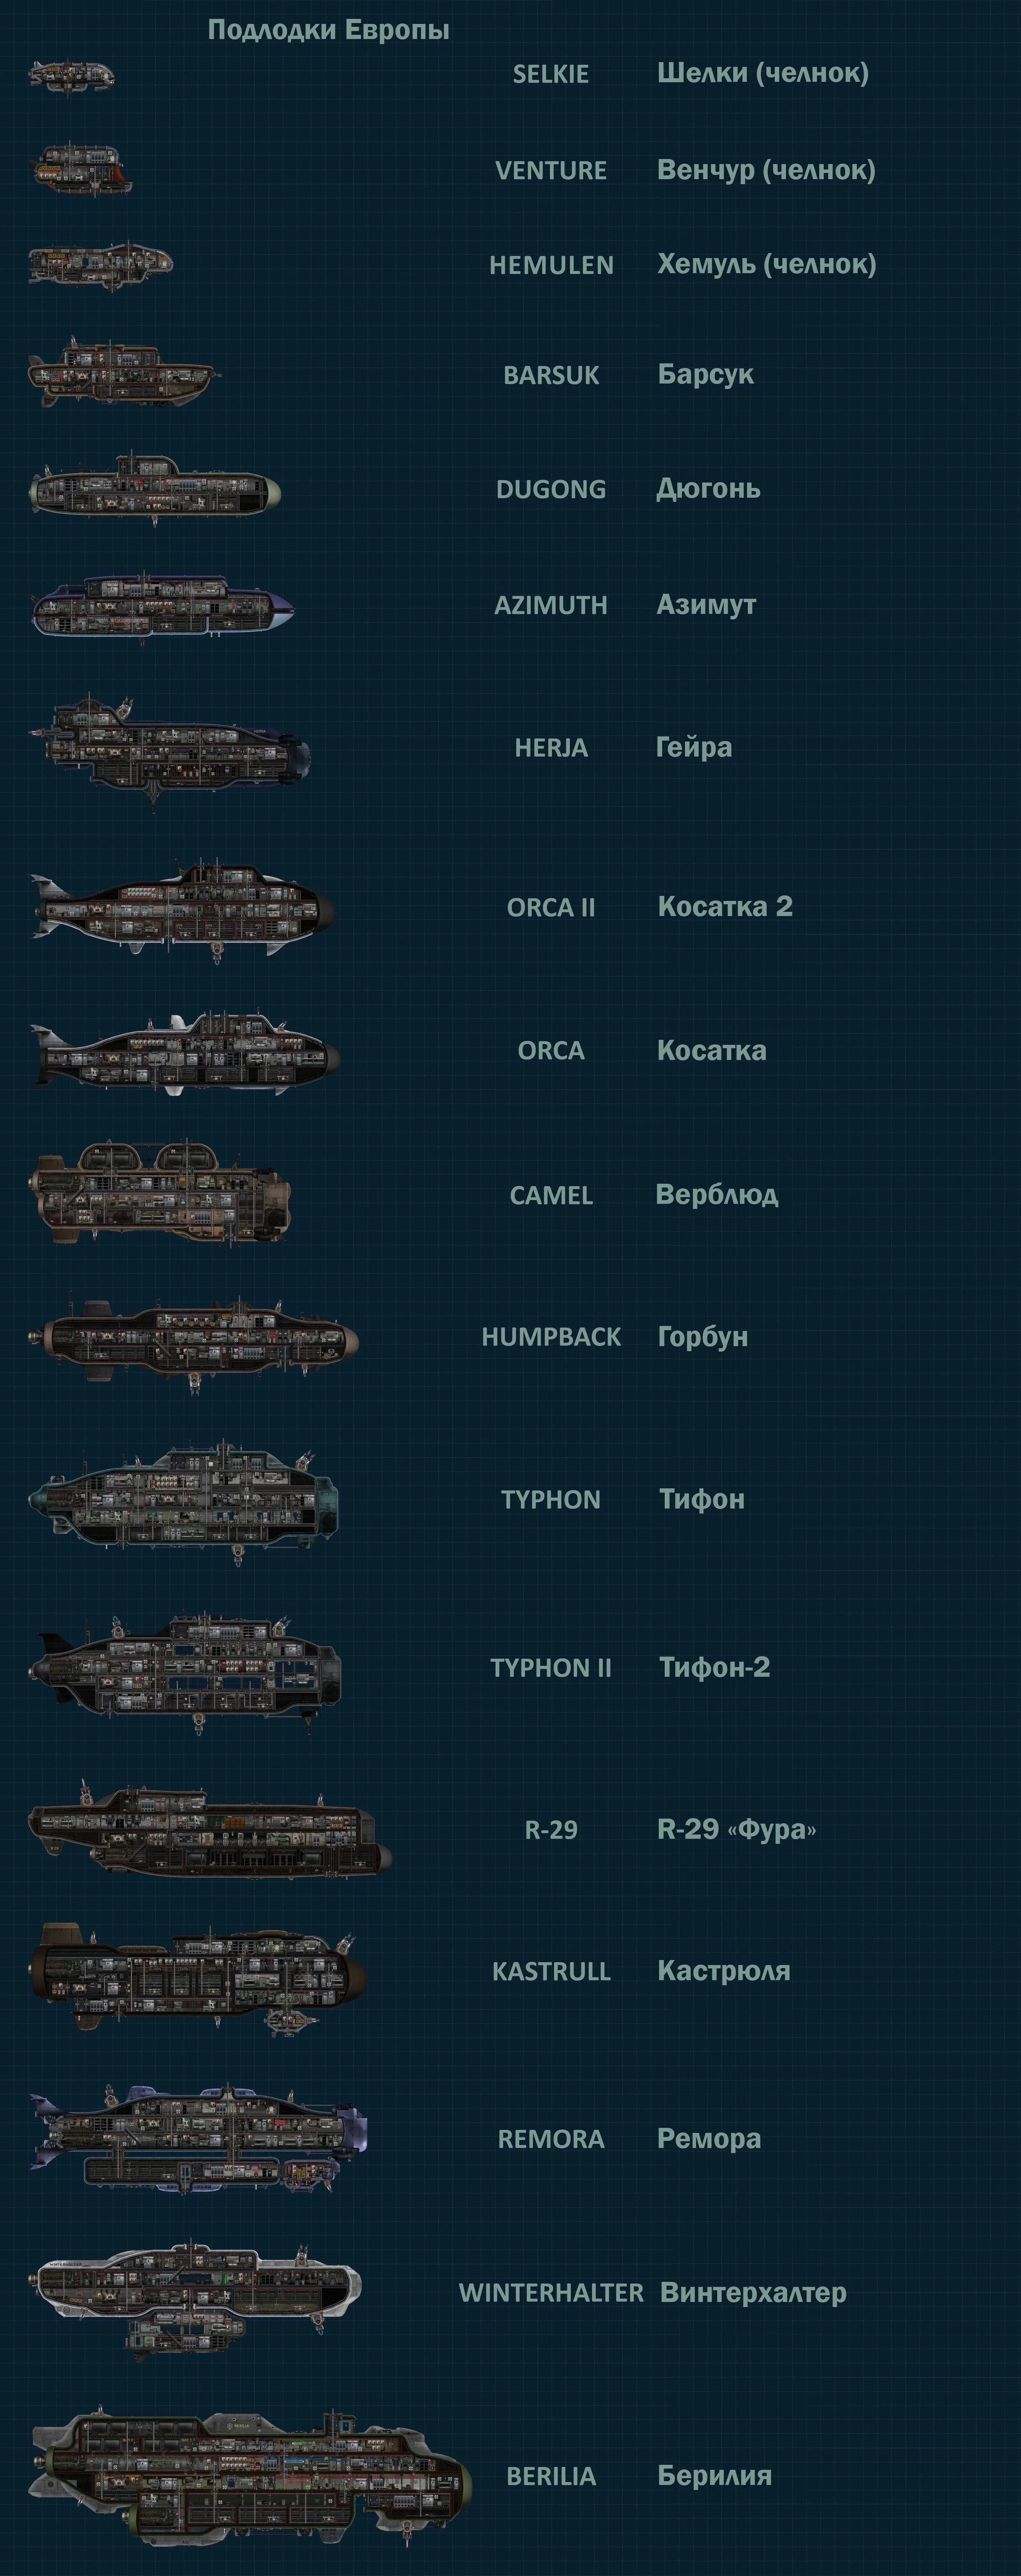This screenshot has height=2576, width=1021.
Task: Click the Dugong submarine picture
Action: [x=155, y=488]
